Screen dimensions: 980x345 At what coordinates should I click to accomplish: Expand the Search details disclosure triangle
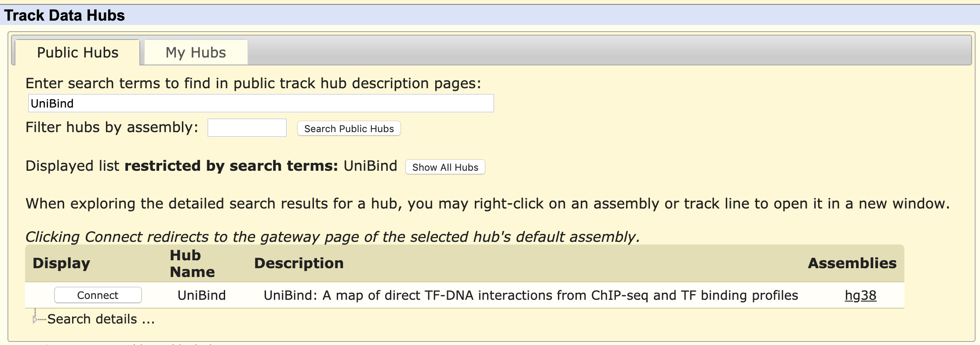[x=35, y=320]
